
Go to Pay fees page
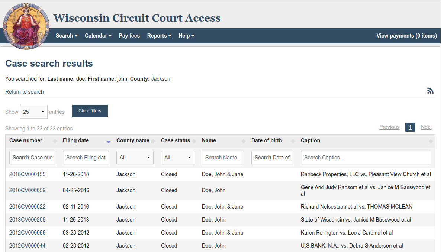(x=129, y=36)
